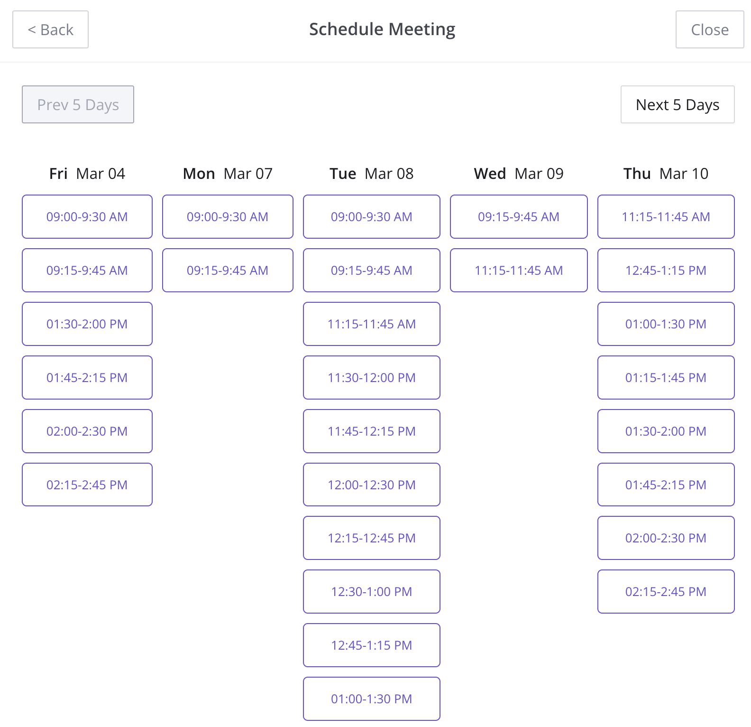Choose Tuesday 11:30-12:00 PM slot

pos(372,378)
